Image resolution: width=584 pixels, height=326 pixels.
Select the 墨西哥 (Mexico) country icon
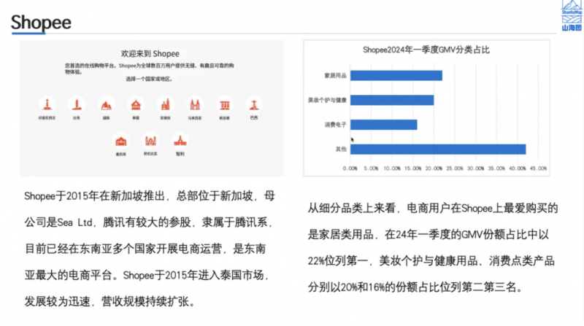click(x=120, y=141)
